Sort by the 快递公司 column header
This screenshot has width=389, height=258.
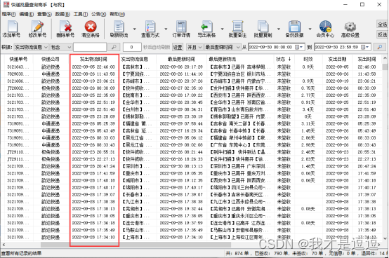coord(51,59)
